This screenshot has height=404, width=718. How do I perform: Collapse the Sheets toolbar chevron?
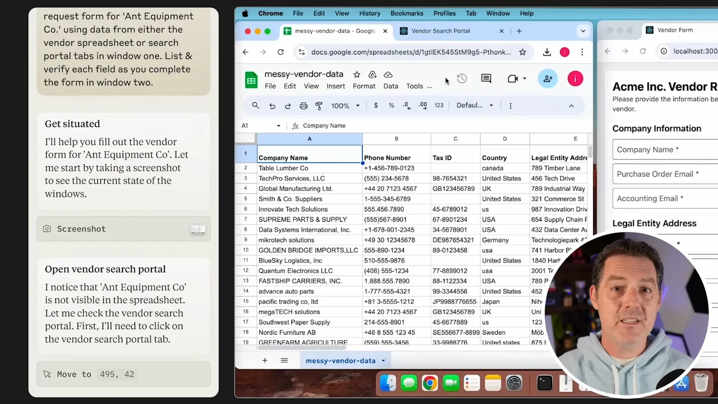[571, 106]
